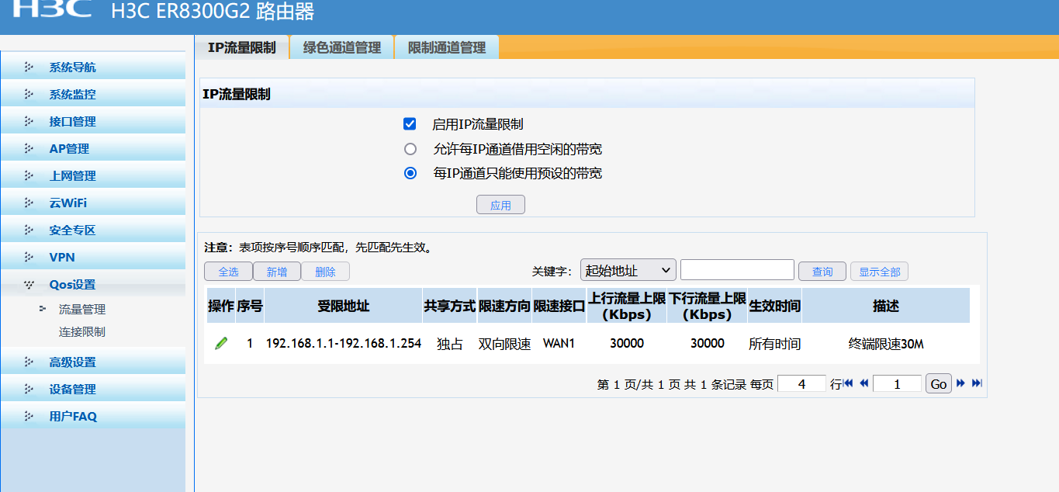This screenshot has height=492, width=1059.
Task: Click the 全选 select-all button
Action: point(228,272)
